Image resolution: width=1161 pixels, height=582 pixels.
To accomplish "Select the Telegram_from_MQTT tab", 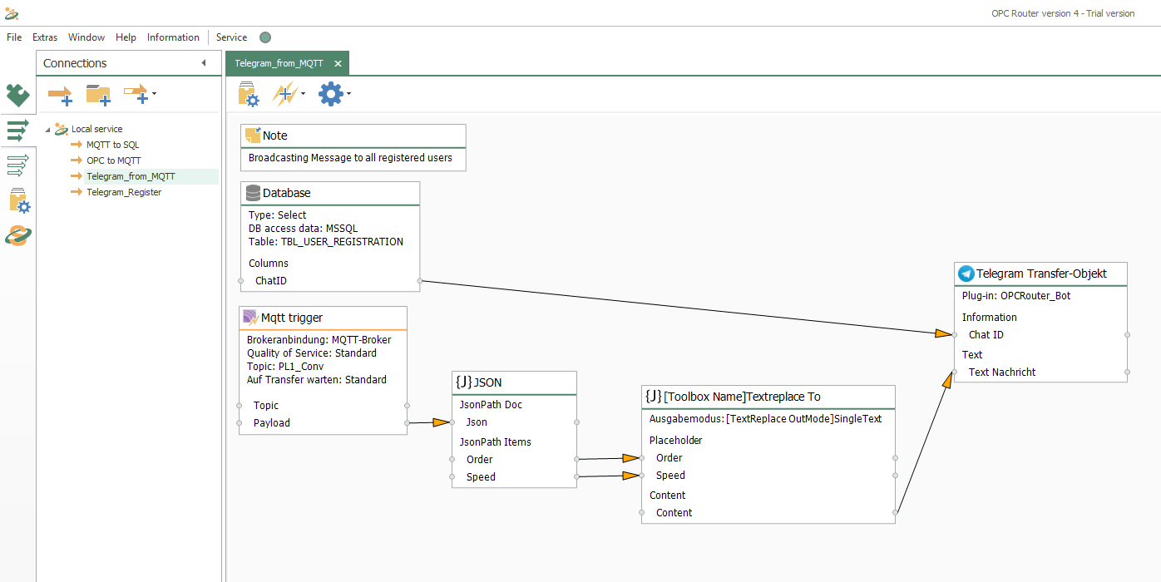I will 279,63.
